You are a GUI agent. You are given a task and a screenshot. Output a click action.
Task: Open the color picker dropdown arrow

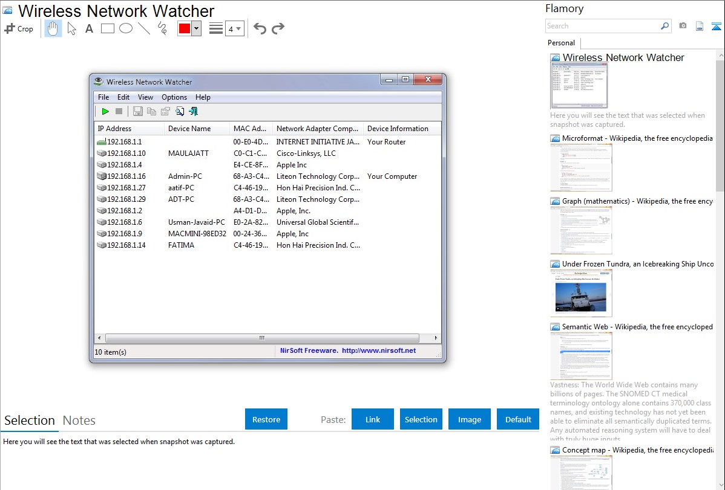click(x=197, y=28)
